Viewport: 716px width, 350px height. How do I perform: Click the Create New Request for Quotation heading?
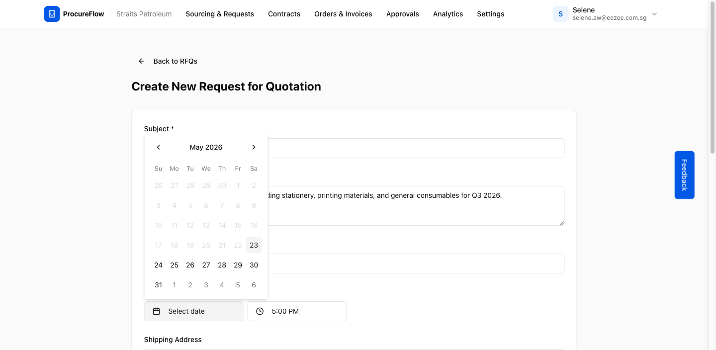pyautogui.click(x=226, y=87)
